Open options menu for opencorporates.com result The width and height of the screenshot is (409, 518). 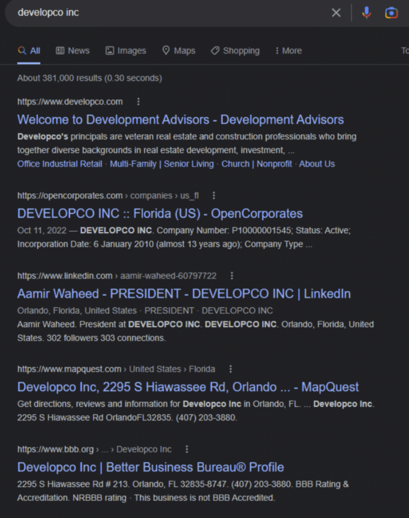click(x=214, y=196)
